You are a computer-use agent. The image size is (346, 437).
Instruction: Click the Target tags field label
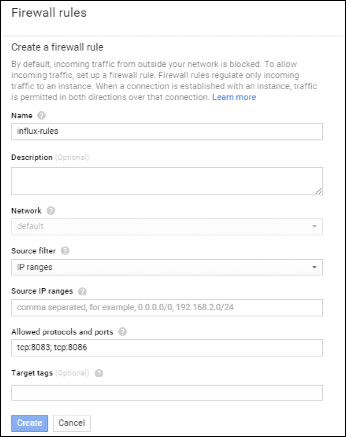[x=32, y=373]
